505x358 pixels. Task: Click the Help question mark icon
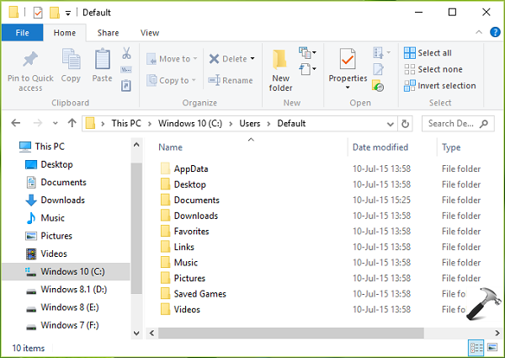(495, 32)
